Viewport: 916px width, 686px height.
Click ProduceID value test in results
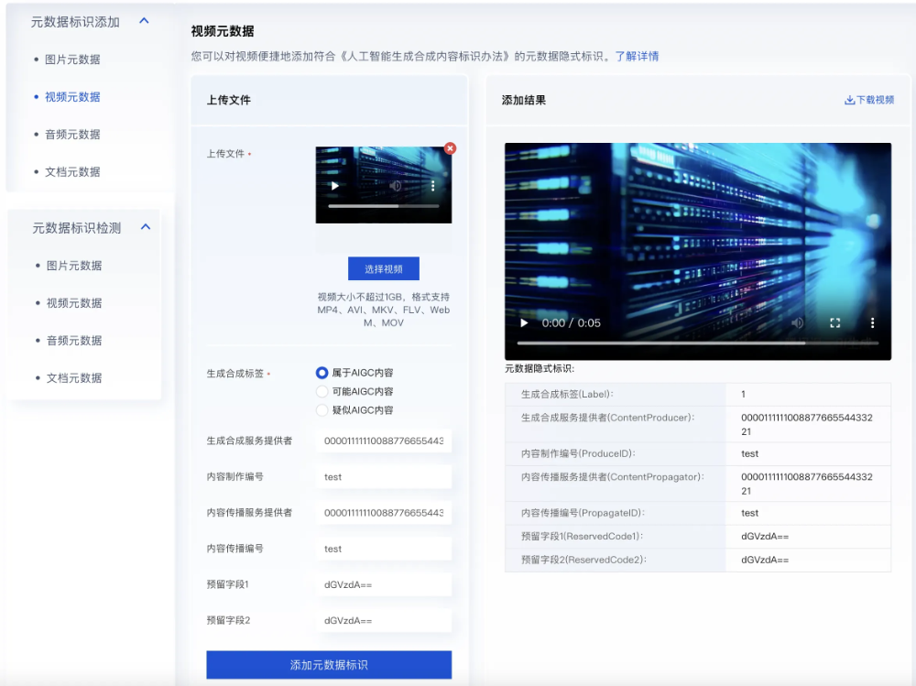pyautogui.click(x=749, y=453)
